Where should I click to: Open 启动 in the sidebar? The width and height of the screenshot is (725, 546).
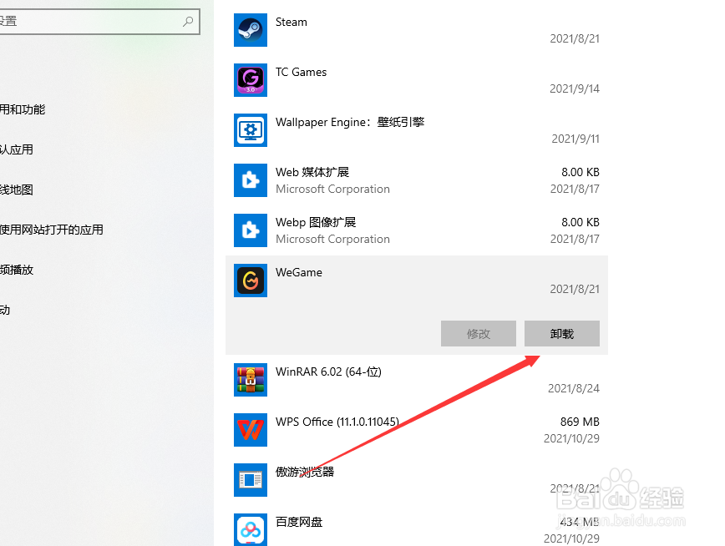(5, 311)
